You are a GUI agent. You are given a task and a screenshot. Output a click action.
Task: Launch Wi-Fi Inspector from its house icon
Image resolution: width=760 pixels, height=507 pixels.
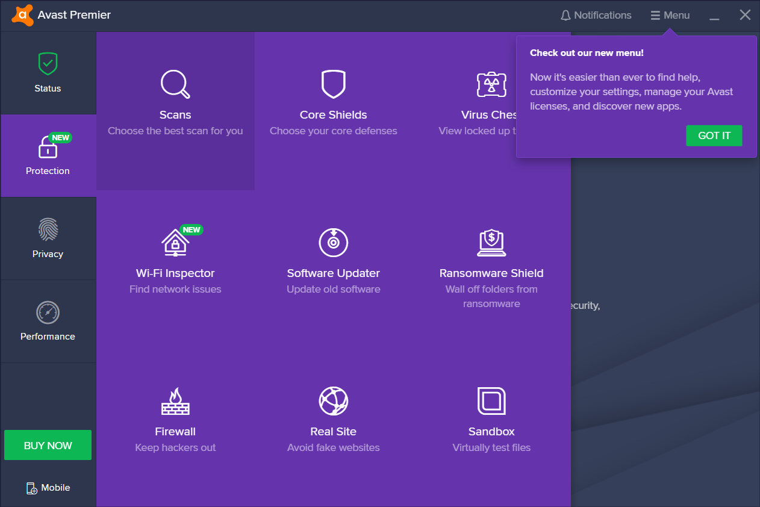pos(175,243)
